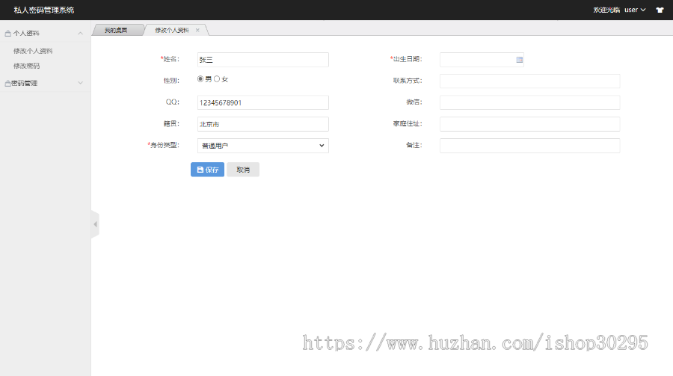Image resolution: width=673 pixels, height=376 pixels.
Task: Focus the 联系方式 input field
Action: (529, 81)
